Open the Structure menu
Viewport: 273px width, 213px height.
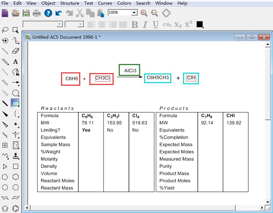69,3
